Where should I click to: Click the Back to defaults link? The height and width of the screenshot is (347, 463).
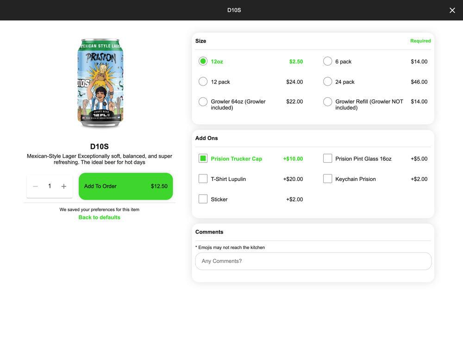click(x=99, y=217)
